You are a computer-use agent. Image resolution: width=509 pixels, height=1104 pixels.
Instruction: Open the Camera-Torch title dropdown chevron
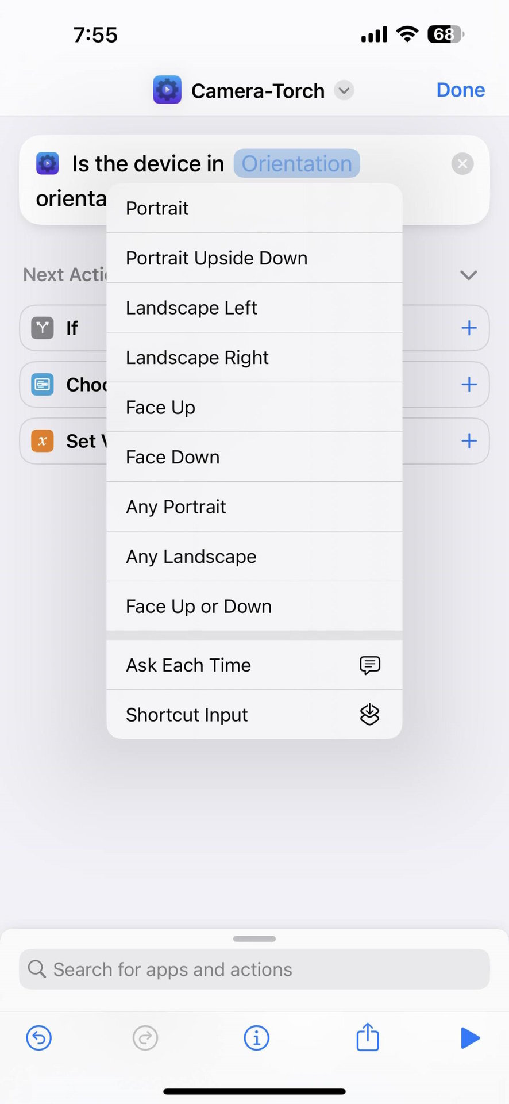344,90
